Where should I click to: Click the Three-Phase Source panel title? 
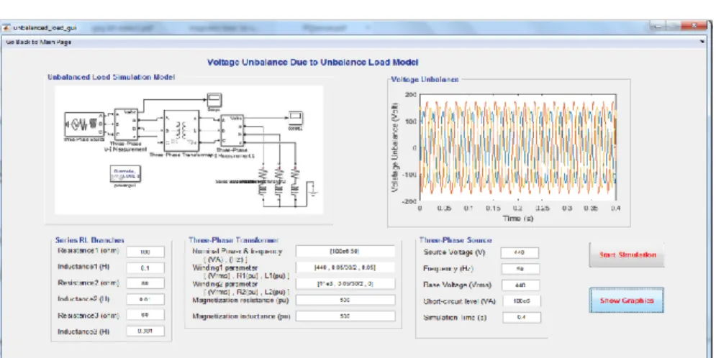tap(456, 240)
